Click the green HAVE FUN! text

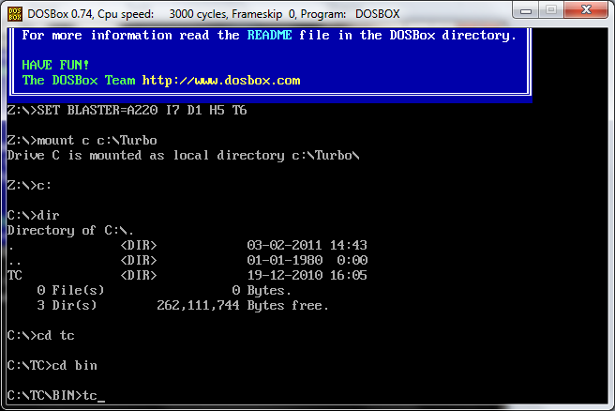[x=55, y=65]
